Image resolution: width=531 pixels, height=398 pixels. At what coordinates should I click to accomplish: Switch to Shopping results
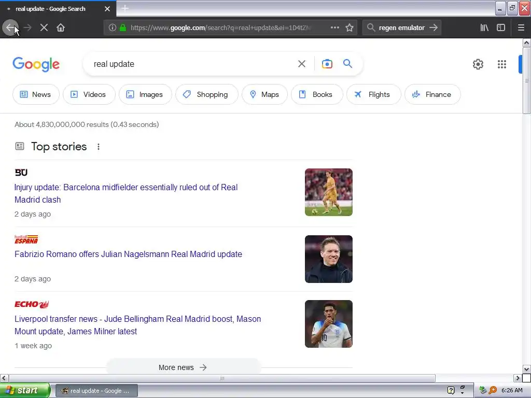pos(206,94)
